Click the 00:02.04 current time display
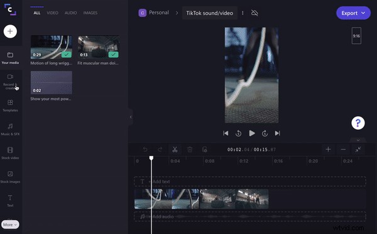The image size is (377, 234). pyautogui.click(x=238, y=149)
